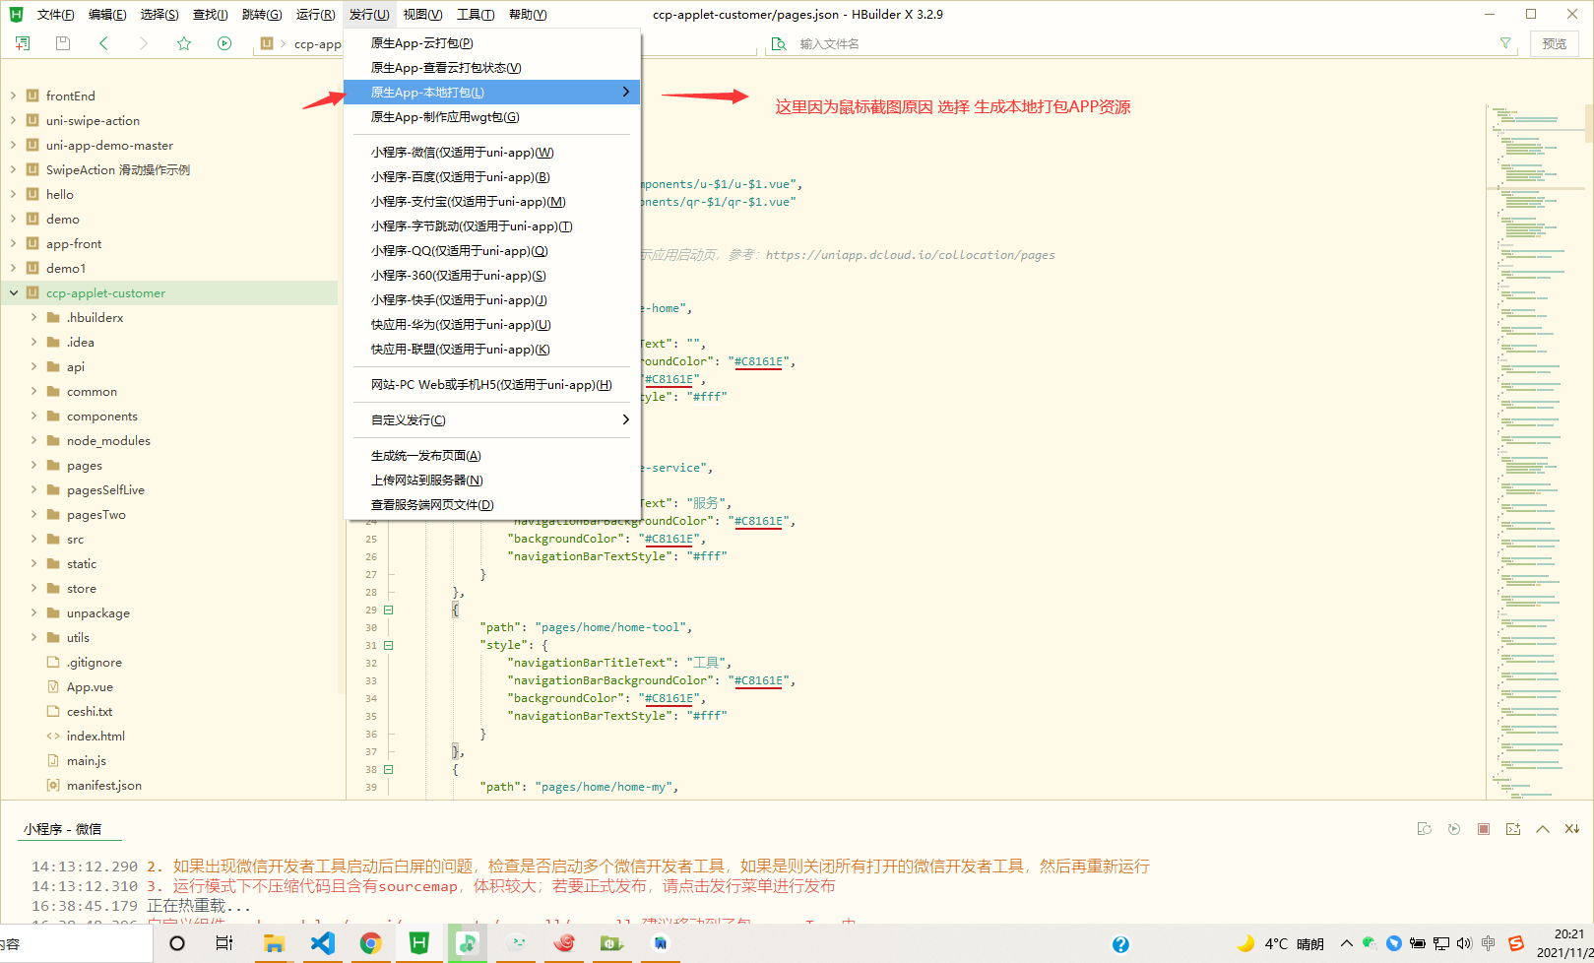Click the new file icon in toolbar
The width and height of the screenshot is (1594, 963).
(x=23, y=43)
